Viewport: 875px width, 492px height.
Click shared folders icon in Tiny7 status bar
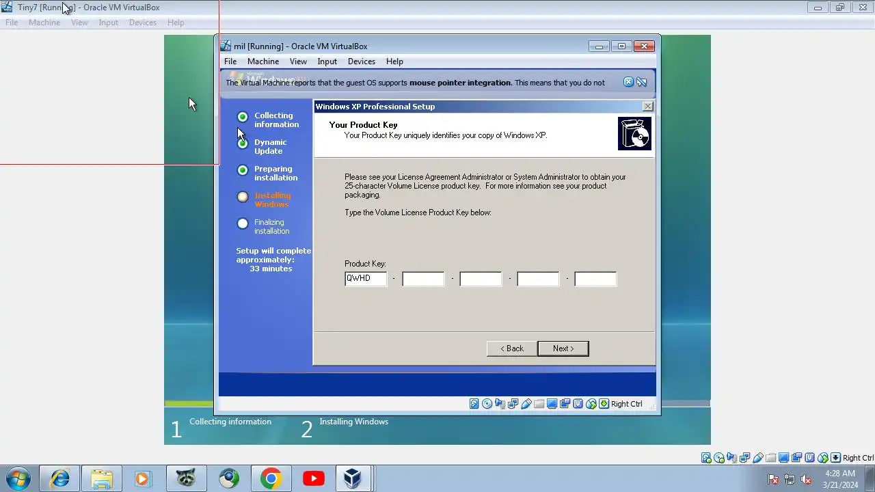point(771,458)
